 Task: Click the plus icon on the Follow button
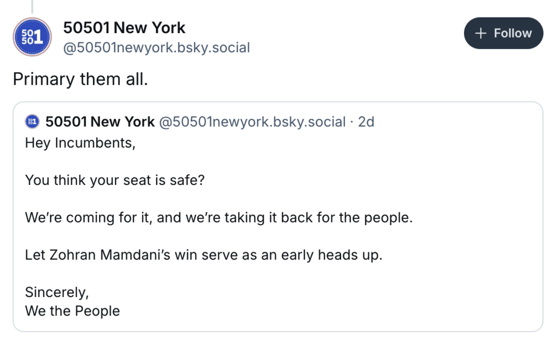click(x=480, y=33)
